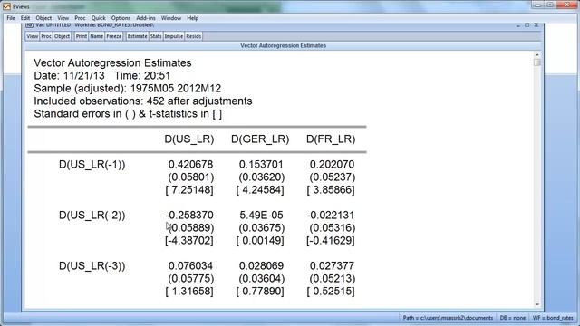Click the Stats button
This screenshot has width=580, height=326.
pos(156,36)
